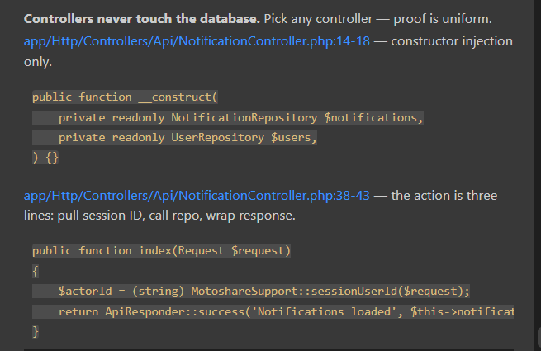Screen dimensions: 541x351
Task: Click the closing ") {}" constructor line
Action: 45,158
